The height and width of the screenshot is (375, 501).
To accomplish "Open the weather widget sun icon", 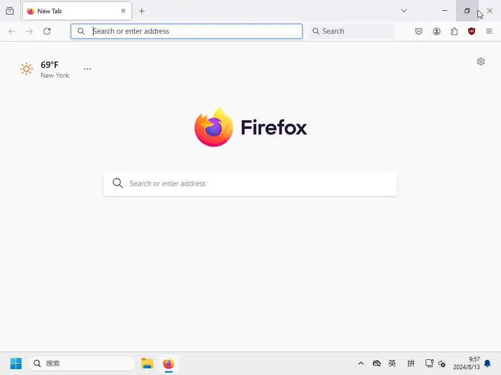I will pos(26,69).
